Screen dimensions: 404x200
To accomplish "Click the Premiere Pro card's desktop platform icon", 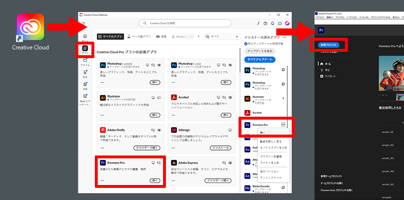I will point(153,163).
